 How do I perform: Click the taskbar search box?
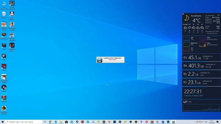coord(24,122)
